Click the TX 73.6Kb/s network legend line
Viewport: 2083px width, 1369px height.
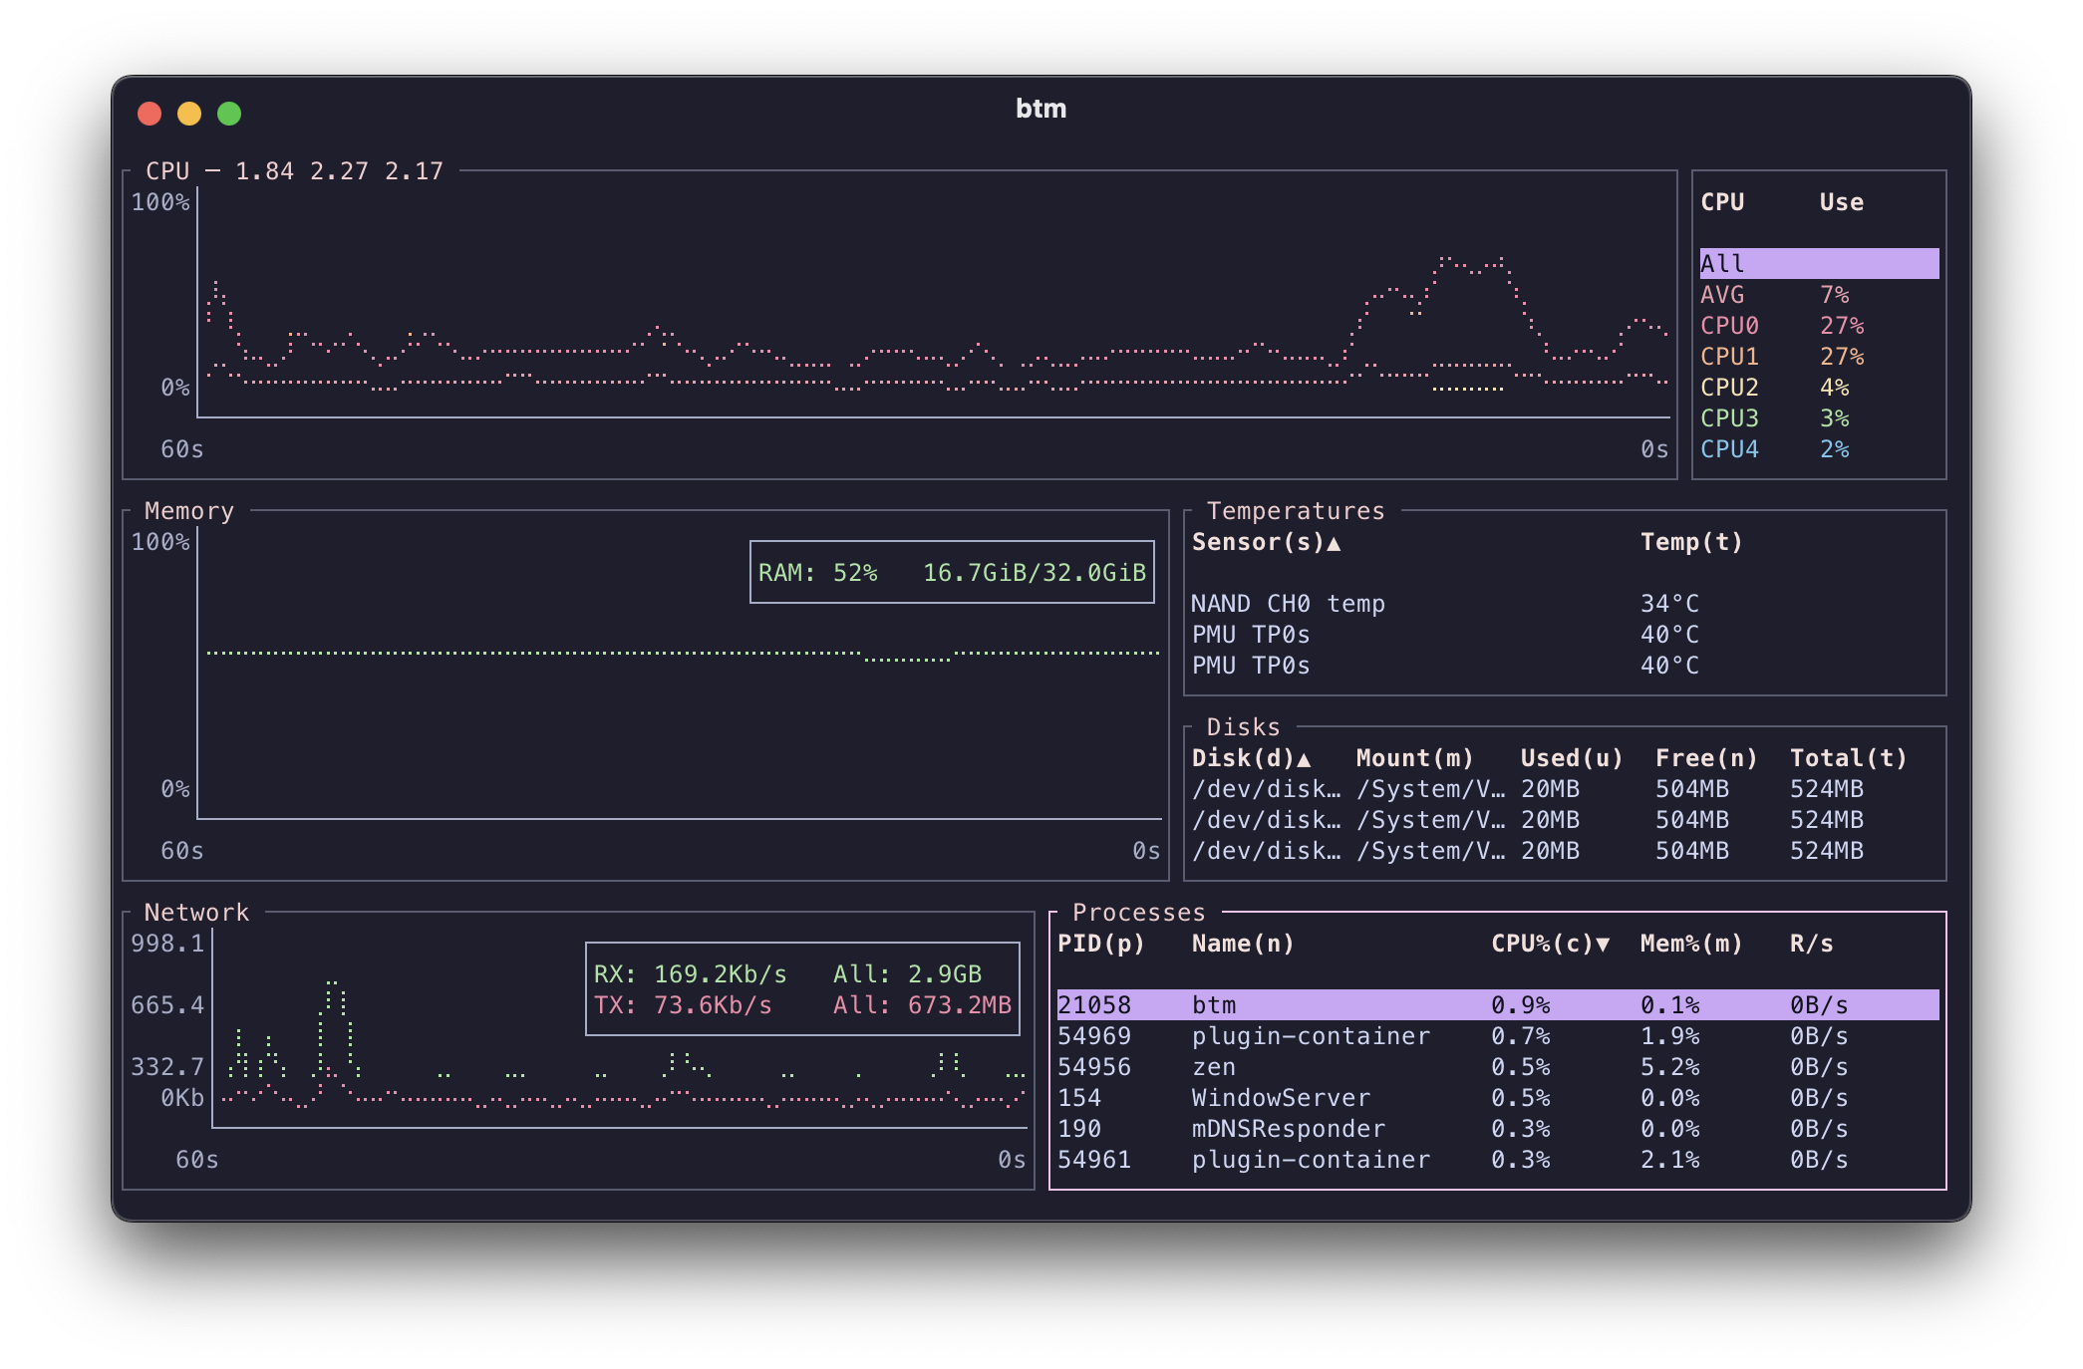click(802, 1005)
